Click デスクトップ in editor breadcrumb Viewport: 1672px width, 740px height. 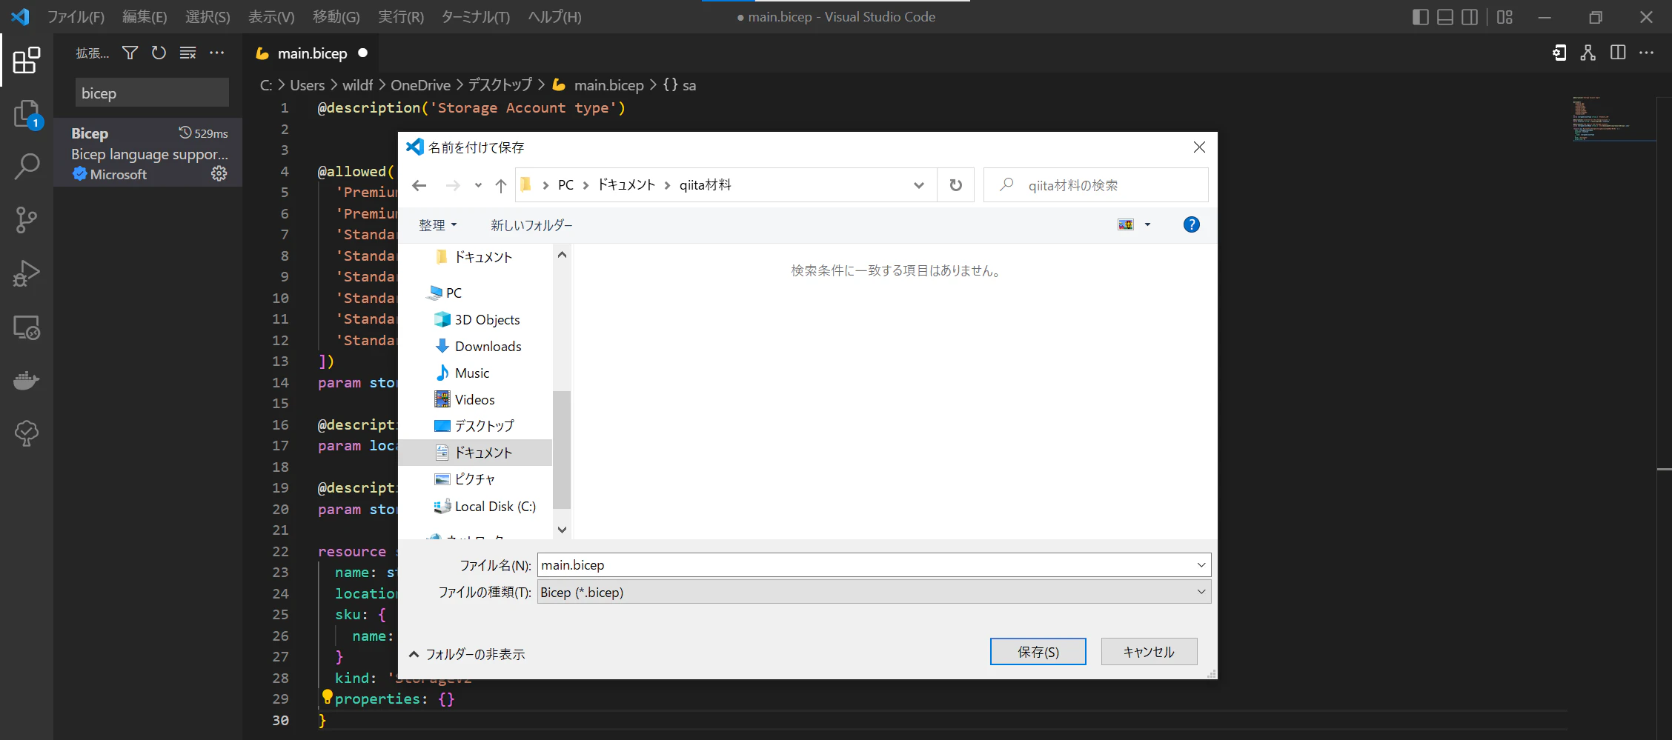(500, 85)
